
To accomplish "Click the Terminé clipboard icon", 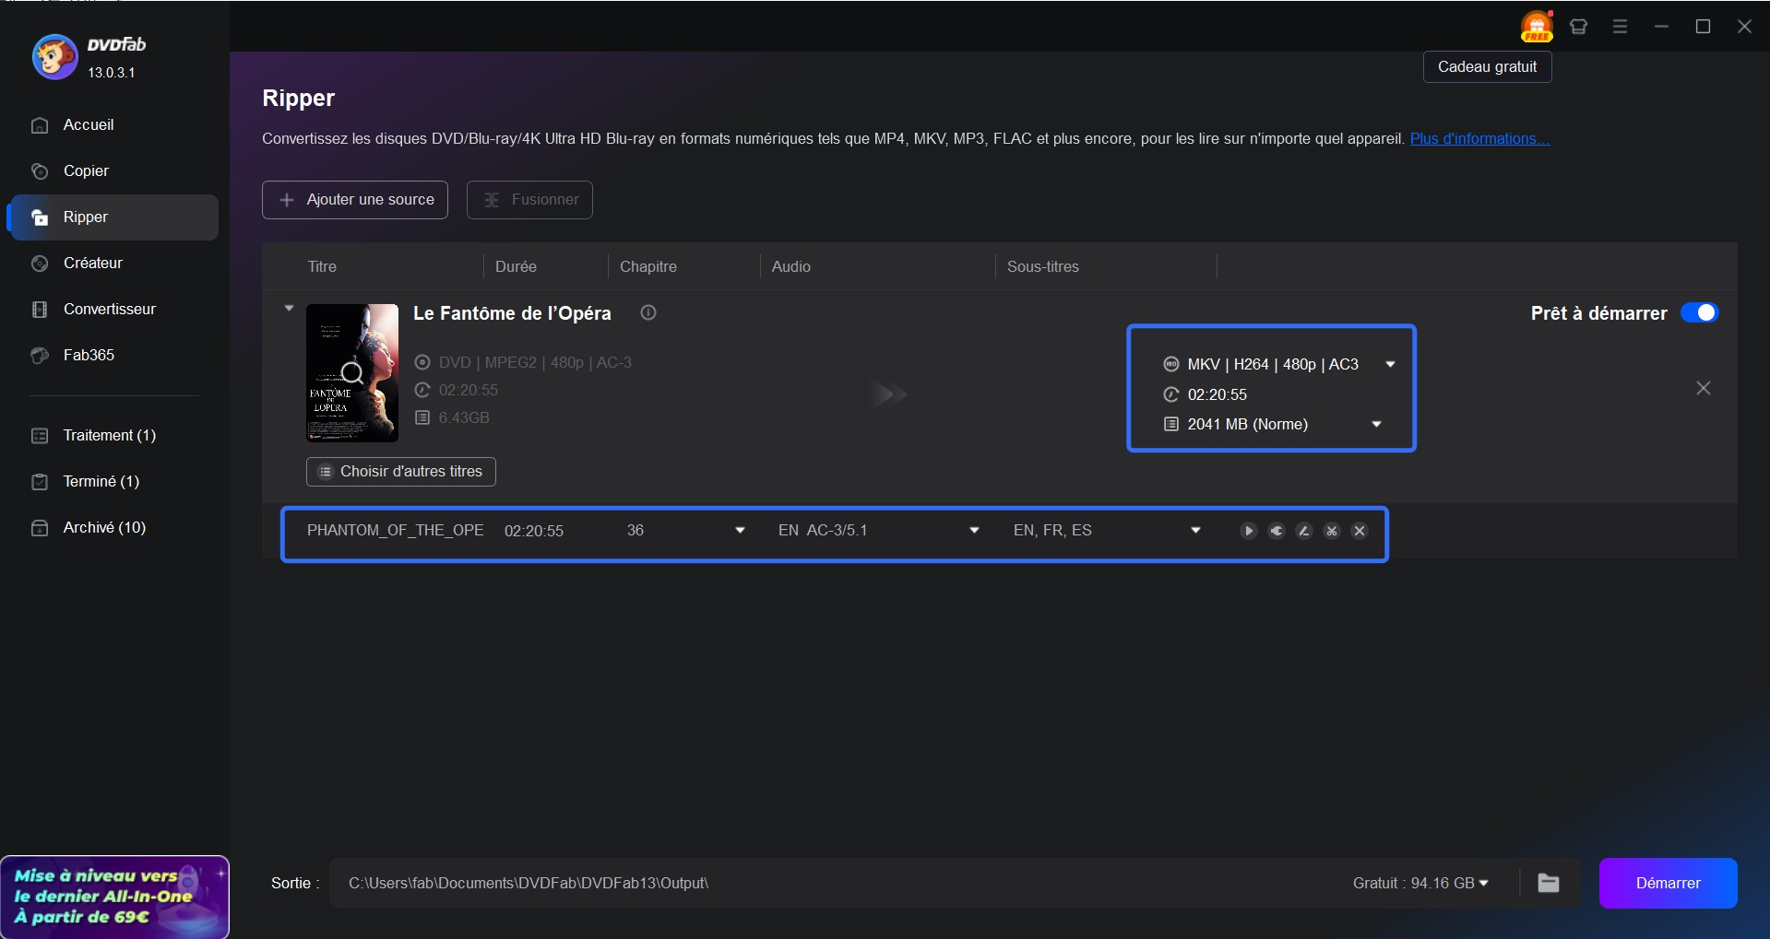I will tap(40, 482).
